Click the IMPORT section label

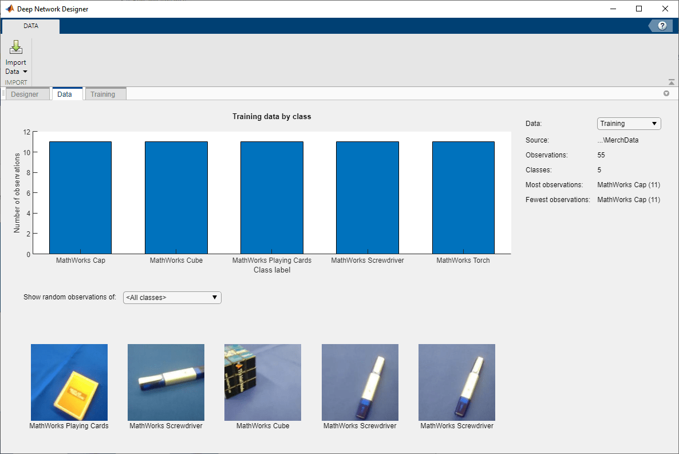click(16, 82)
